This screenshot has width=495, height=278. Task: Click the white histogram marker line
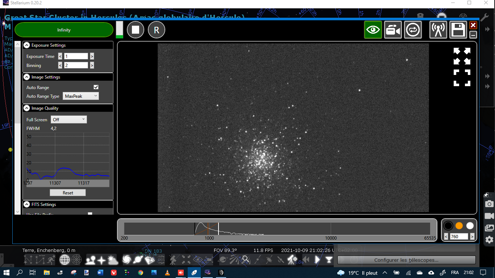(218, 229)
